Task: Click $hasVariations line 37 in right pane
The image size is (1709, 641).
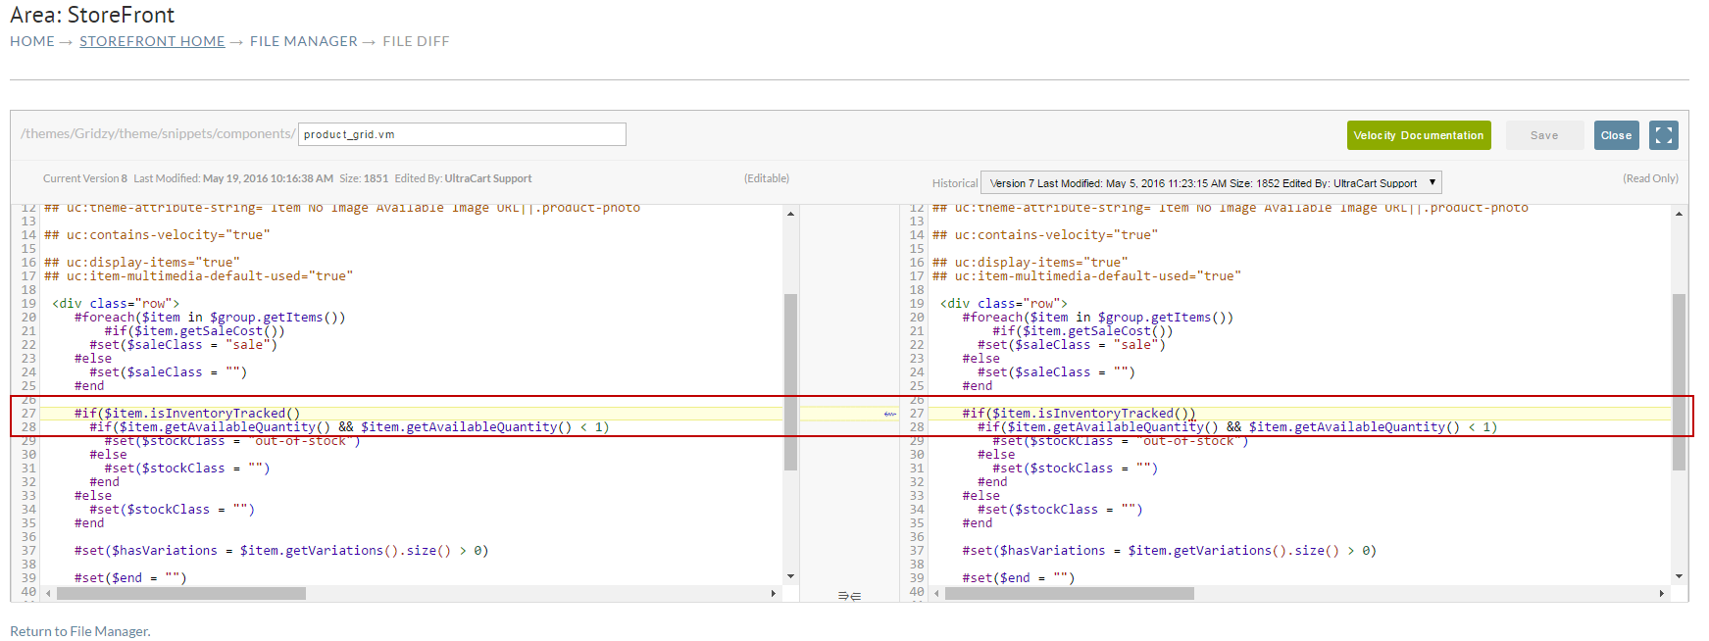Action: tap(1170, 551)
